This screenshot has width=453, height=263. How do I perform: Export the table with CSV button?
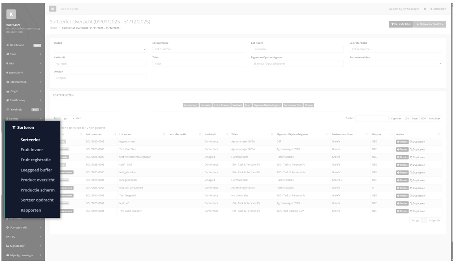click(407, 118)
